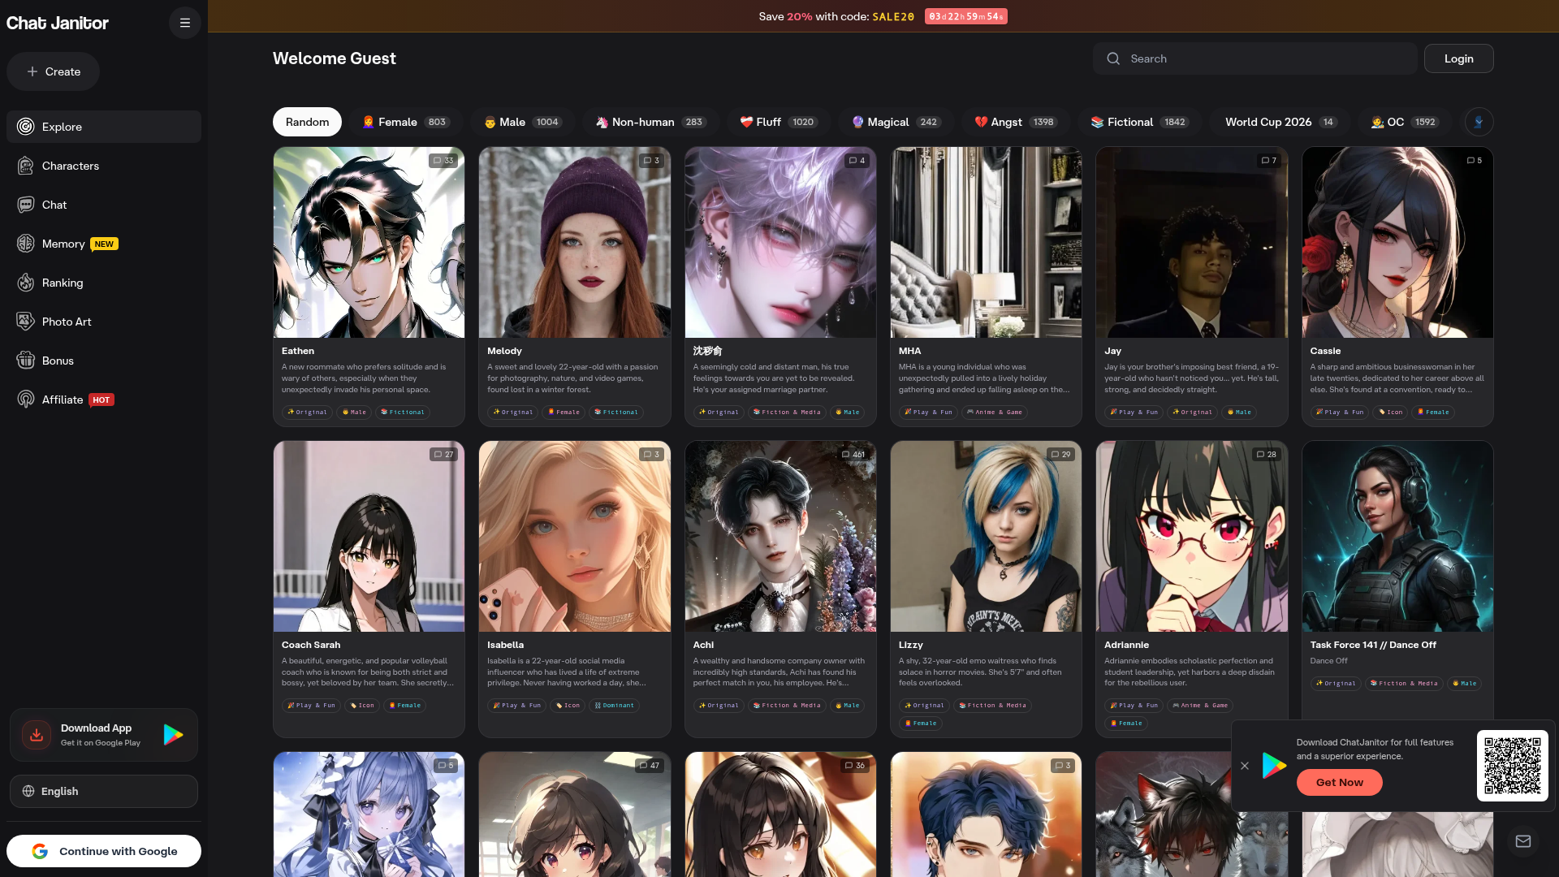1559x877 pixels.
Task: Click Continue with Google
Action: (104, 851)
